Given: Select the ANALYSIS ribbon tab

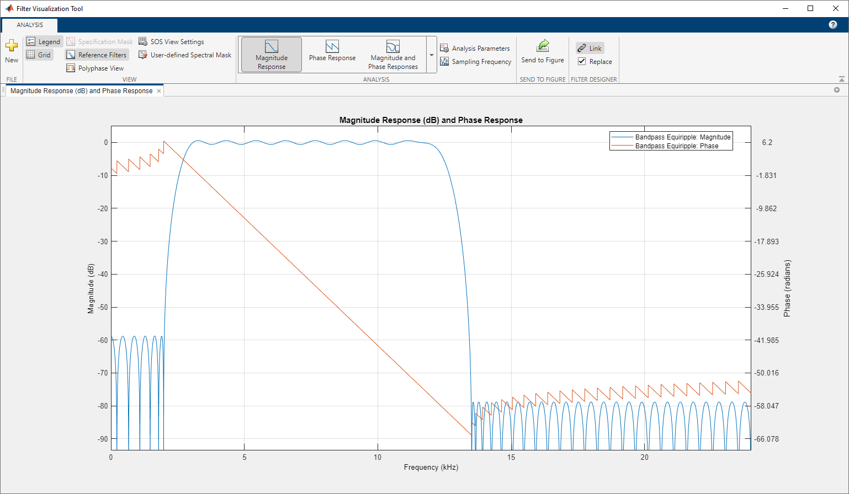Looking at the screenshot, I should pyautogui.click(x=30, y=25).
